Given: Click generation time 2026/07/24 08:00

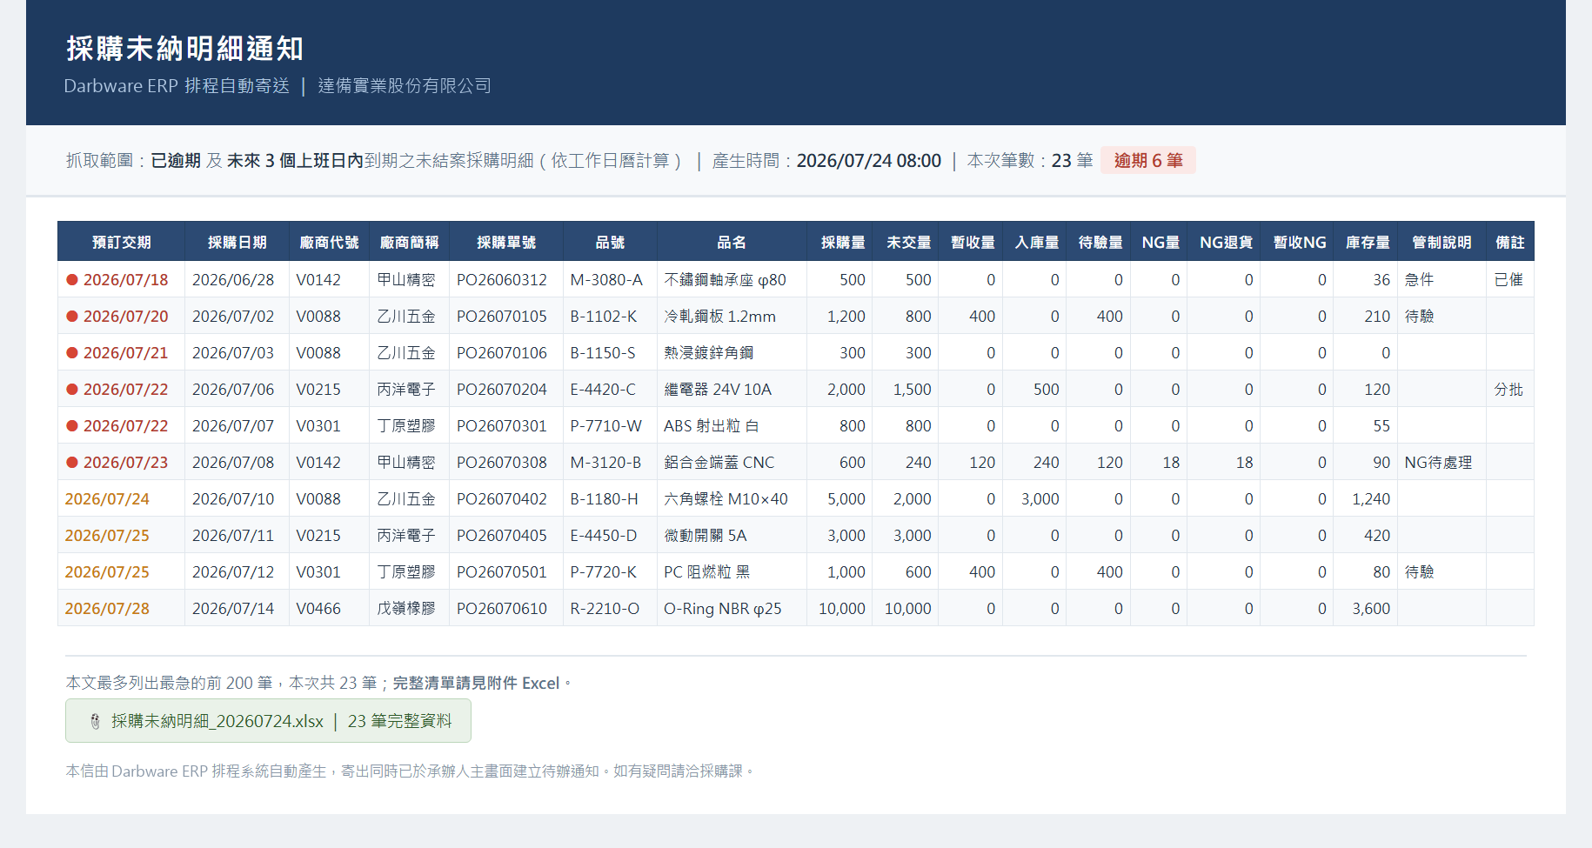Looking at the screenshot, I should pyautogui.click(x=869, y=161).
